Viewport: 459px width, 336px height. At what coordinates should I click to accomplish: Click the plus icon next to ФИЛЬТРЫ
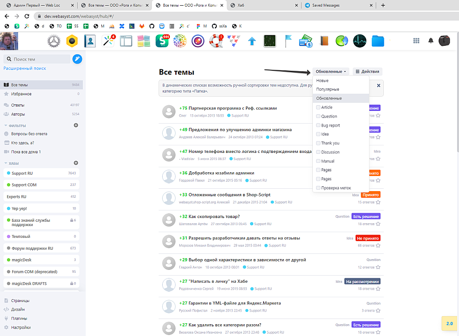(x=76, y=125)
